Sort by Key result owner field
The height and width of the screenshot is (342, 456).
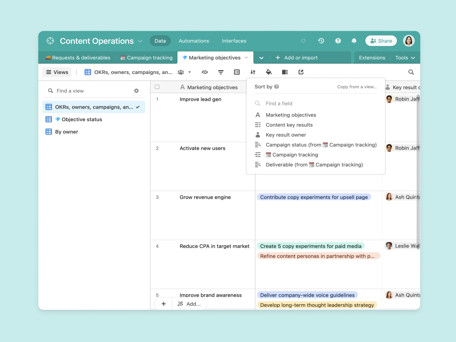(315, 135)
